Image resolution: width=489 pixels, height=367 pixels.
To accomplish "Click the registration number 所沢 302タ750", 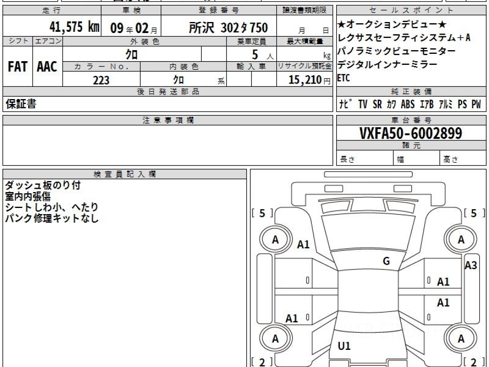I will click(229, 28).
